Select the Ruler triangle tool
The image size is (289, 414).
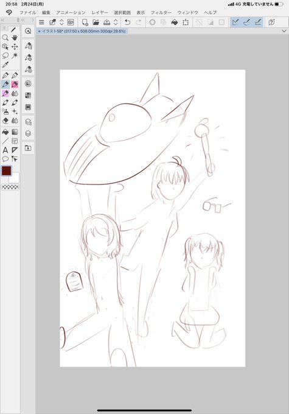15,150
